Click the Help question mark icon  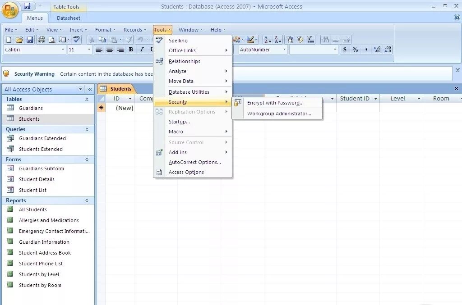coord(457,18)
